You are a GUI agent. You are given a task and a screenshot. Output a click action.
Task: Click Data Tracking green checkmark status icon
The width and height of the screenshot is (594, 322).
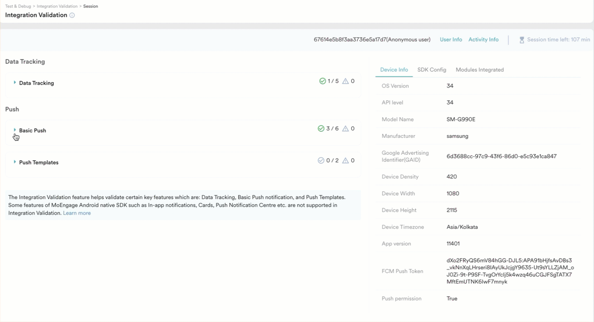(x=322, y=81)
